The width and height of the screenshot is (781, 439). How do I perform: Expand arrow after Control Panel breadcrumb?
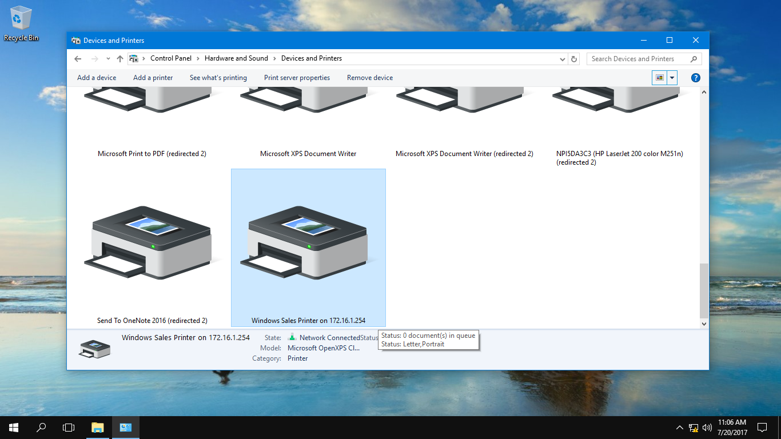(x=198, y=58)
